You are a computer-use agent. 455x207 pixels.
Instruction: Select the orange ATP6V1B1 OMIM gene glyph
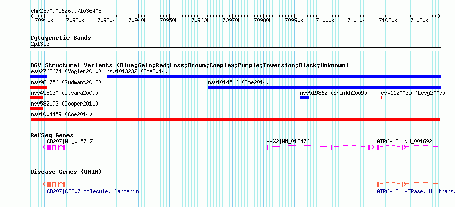(408, 184)
